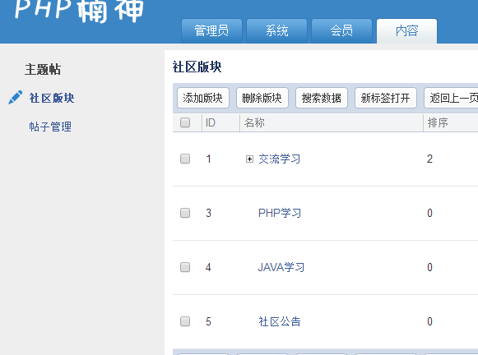The width and height of the screenshot is (478, 355).
Task: Sort by the 排序 column header
Action: pos(438,122)
